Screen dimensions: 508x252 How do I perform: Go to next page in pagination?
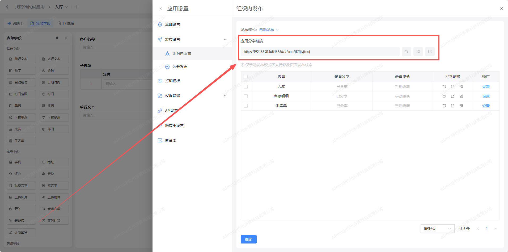pos(495,229)
